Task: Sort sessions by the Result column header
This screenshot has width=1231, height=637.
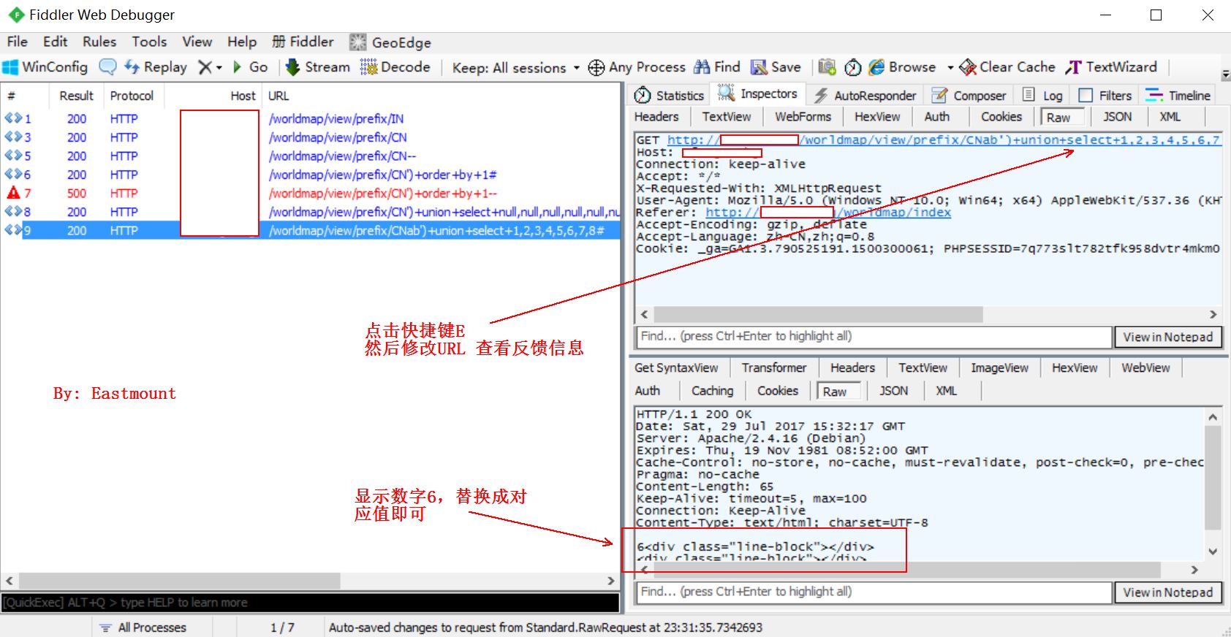Action: 76,96
